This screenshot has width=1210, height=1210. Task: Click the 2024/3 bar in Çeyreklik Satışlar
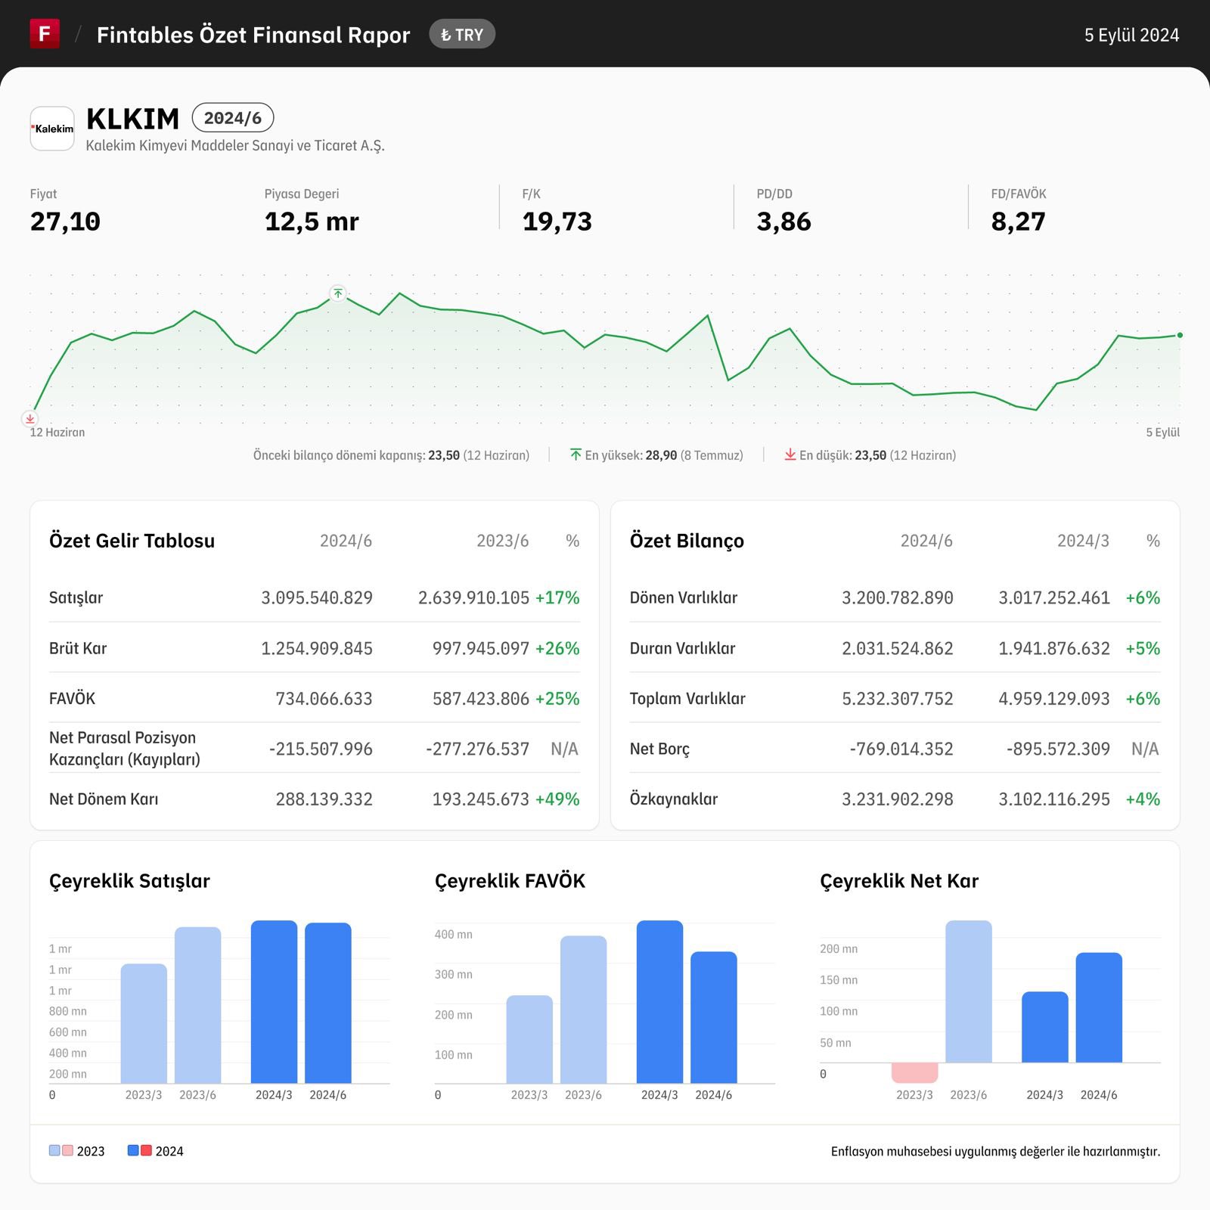click(274, 1002)
